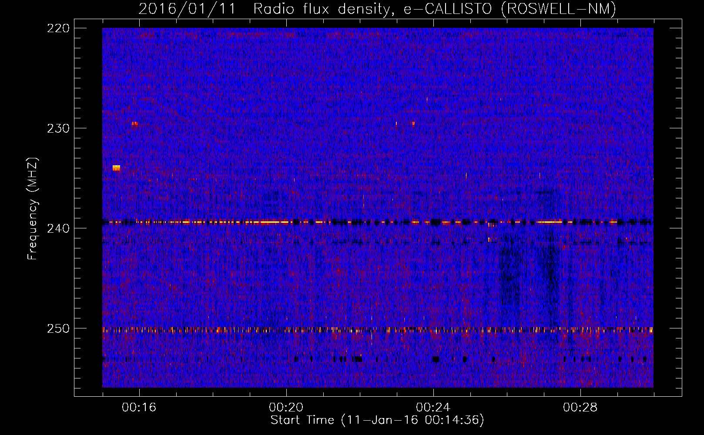Click the 220 frequency tick label
The image size is (704, 435).
(x=58, y=28)
